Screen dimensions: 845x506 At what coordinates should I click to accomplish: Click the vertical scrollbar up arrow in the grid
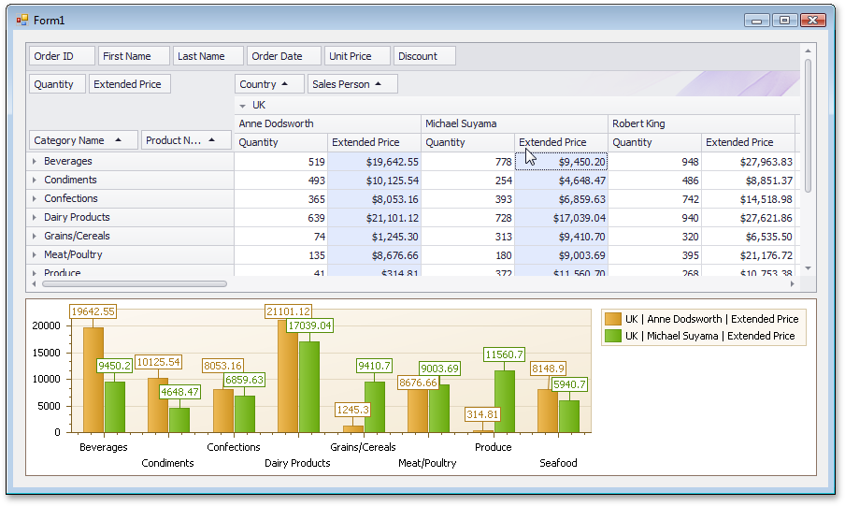808,51
